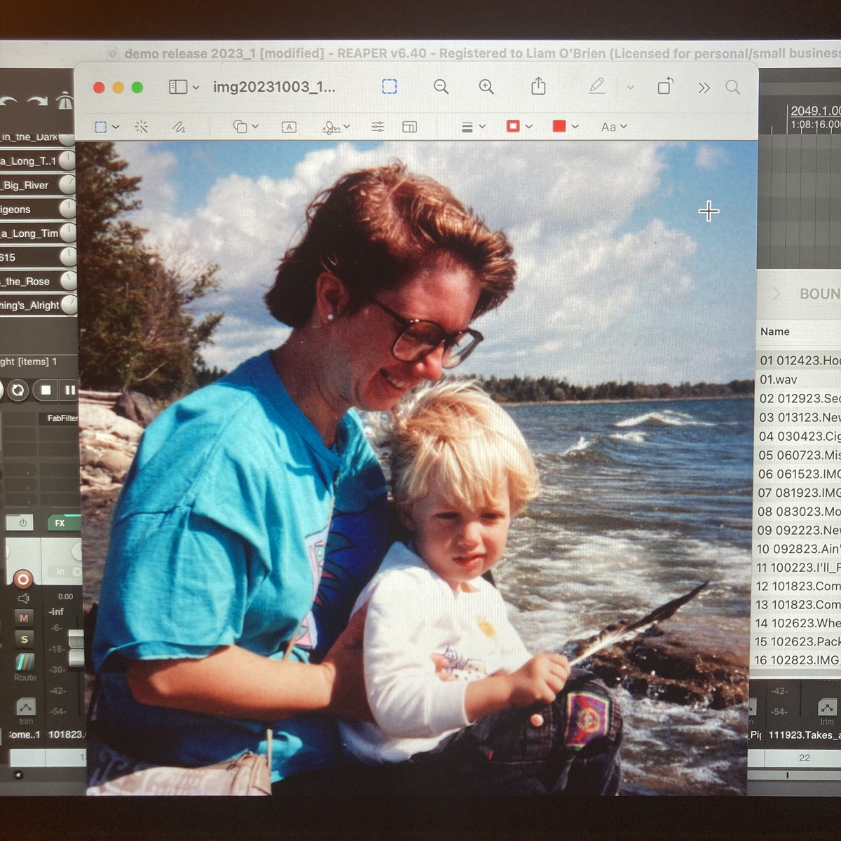The height and width of the screenshot is (841, 841).
Task: Arm the track with the red record button
Action: [22, 579]
